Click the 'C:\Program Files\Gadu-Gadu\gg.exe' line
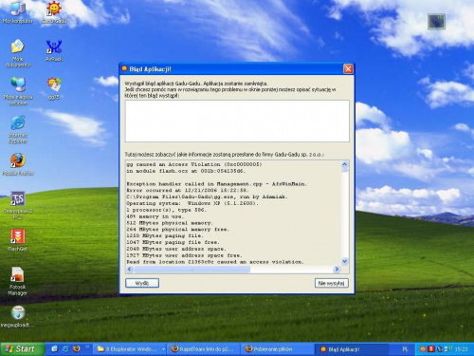Viewport: 474px width, 356px height. click(x=207, y=197)
